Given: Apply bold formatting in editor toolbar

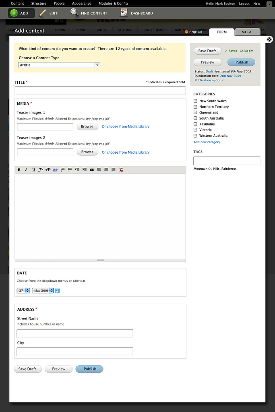Looking at the screenshot, I should click(x=19, y=170).
